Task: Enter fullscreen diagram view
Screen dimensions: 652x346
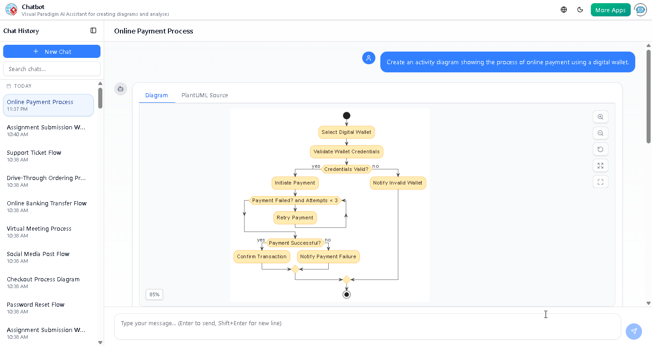Action: click(600, 166)
